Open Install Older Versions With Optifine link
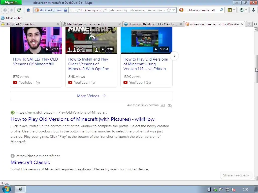This screenshot has width=258, height=193. click(x=89, y=64)
